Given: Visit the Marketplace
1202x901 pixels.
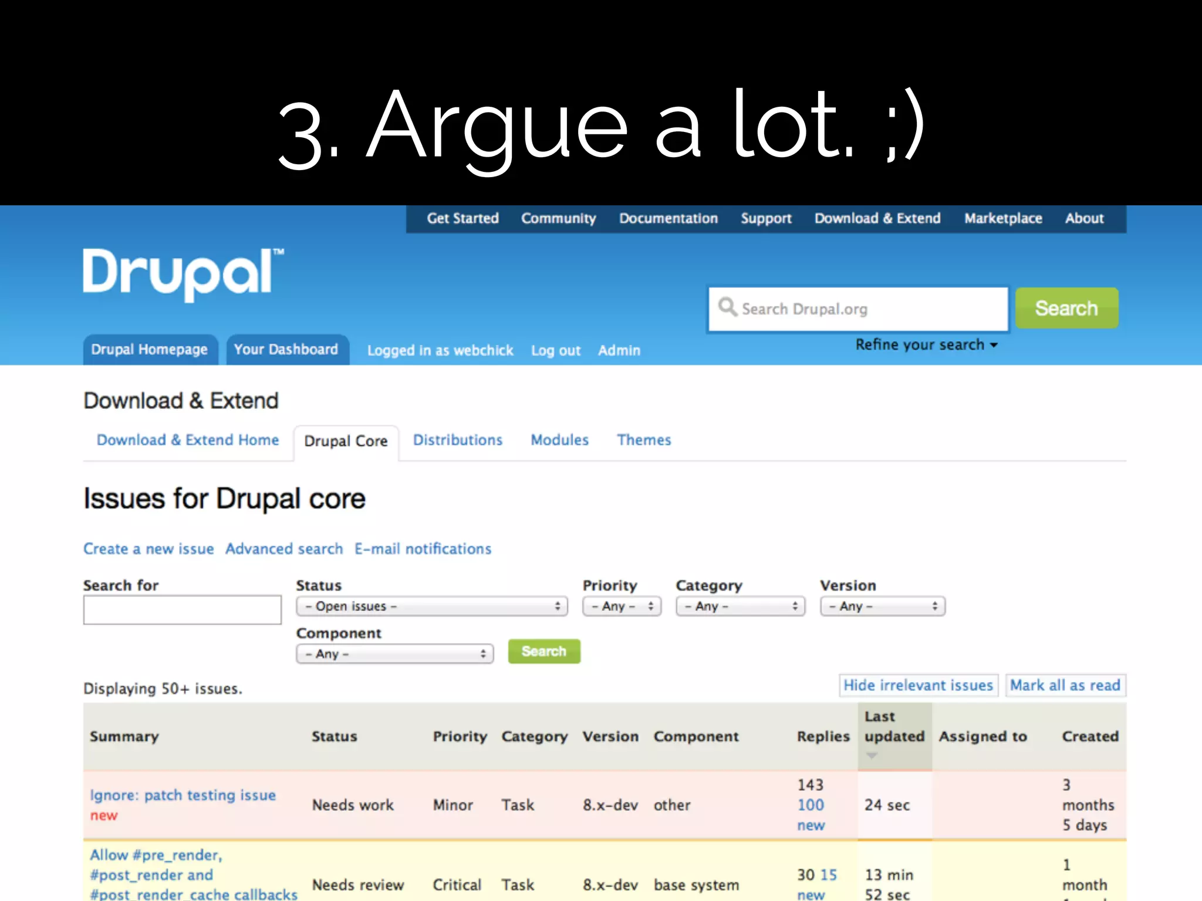Looking at the screenshot, I should pyautogui.click(x=1003, y=218).
